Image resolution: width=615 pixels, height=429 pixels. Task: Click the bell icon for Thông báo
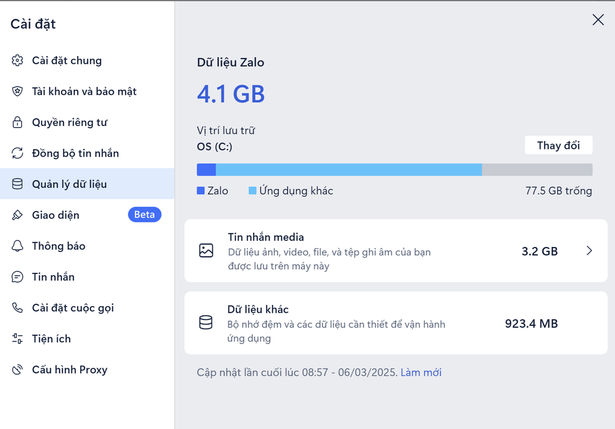coord(17,246)
